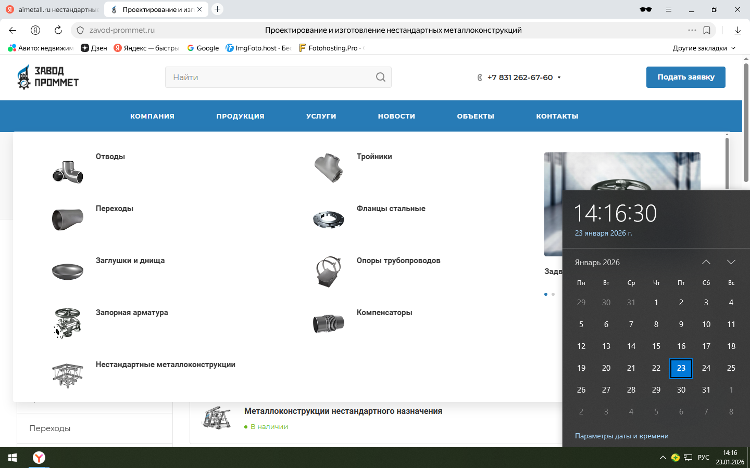Click the Отводы pipe elbow image
Screen dimensions: 750x468
pyautogui.click(x=68, y=171)
